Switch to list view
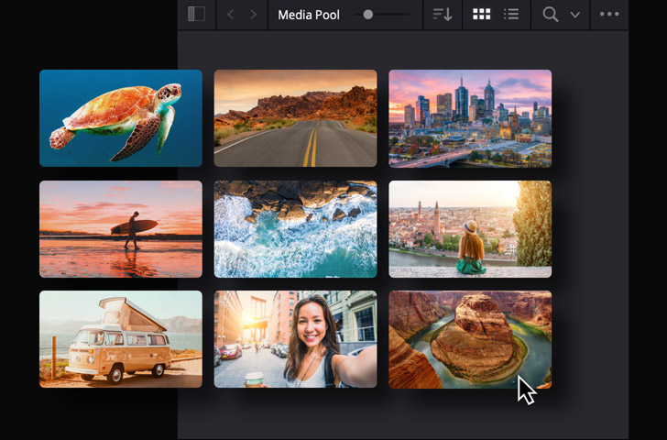This screenshot has width=667, height=440. point(511,15)
